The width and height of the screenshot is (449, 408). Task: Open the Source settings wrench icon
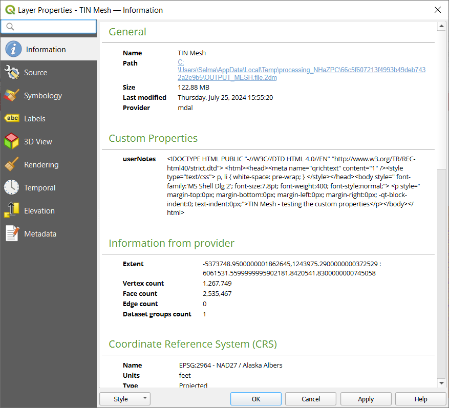coord(12,73)
